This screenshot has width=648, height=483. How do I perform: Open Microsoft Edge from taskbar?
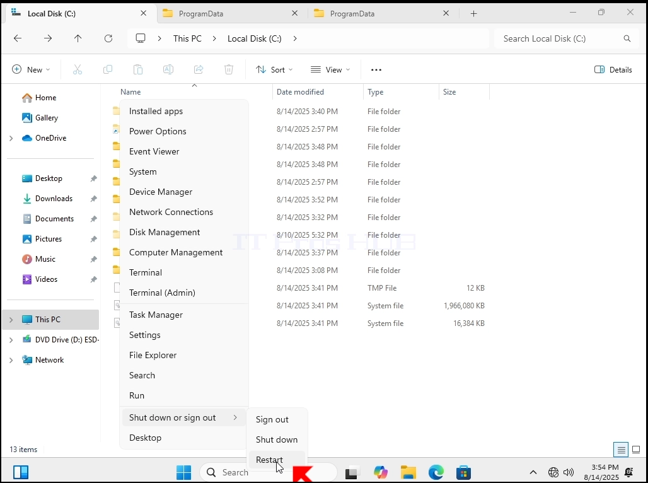click(x=436, y=472)
